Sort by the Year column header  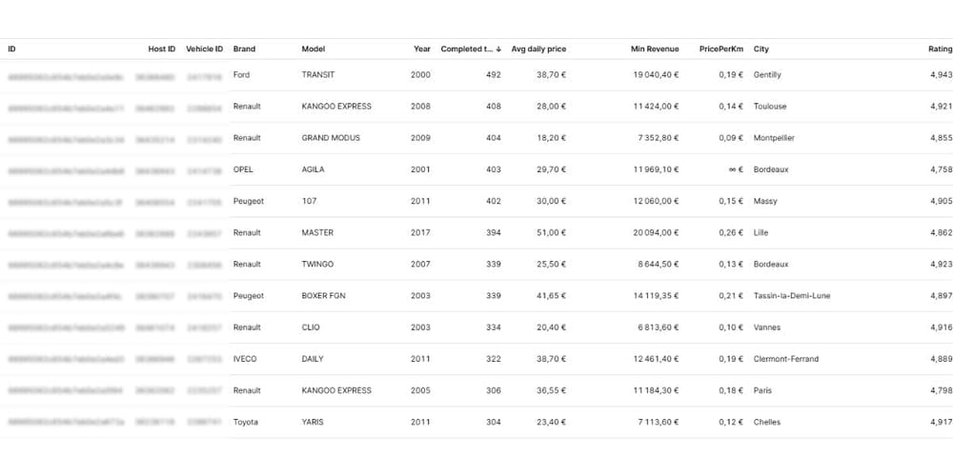422,50
